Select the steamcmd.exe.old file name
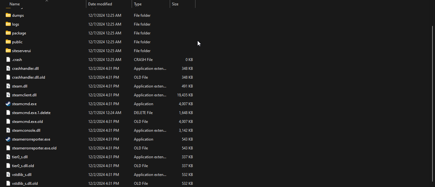 coord(27,122)
